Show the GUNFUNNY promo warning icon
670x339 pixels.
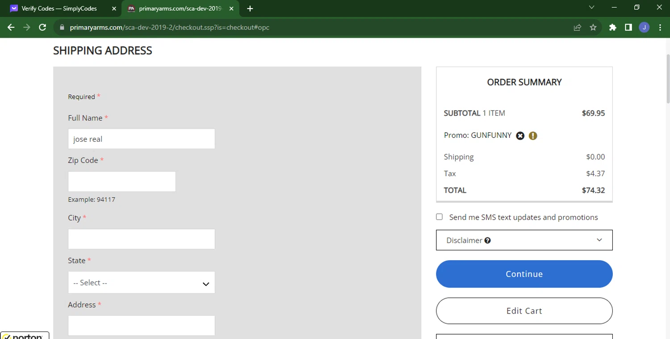click(x=533, y=136)
